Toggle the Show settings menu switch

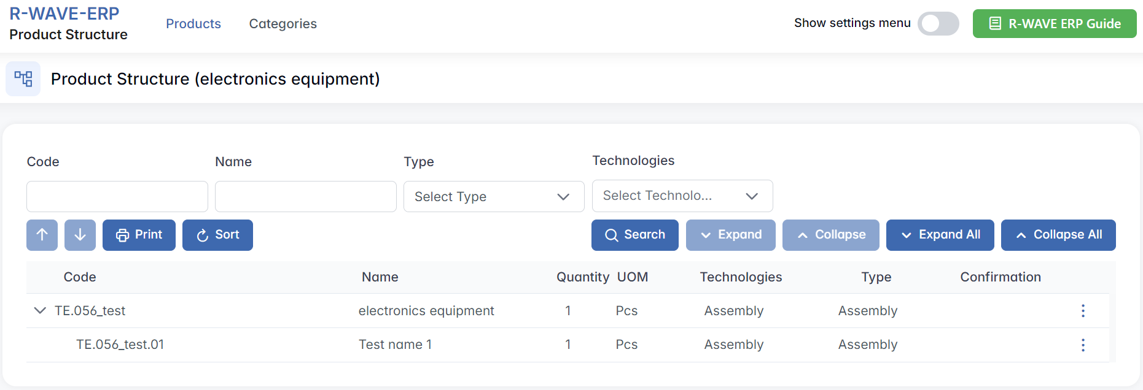pyautogui.click(x=938, y=24)
